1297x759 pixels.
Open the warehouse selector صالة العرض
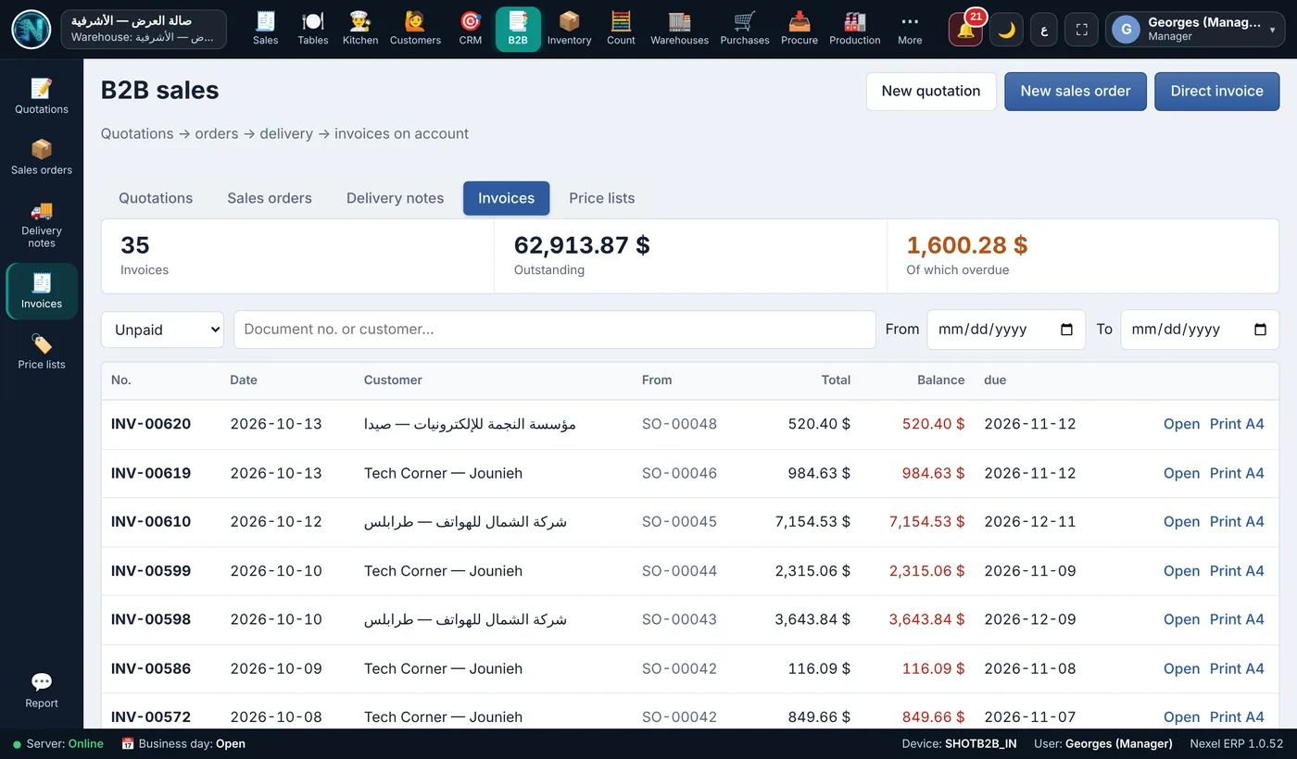144,29
